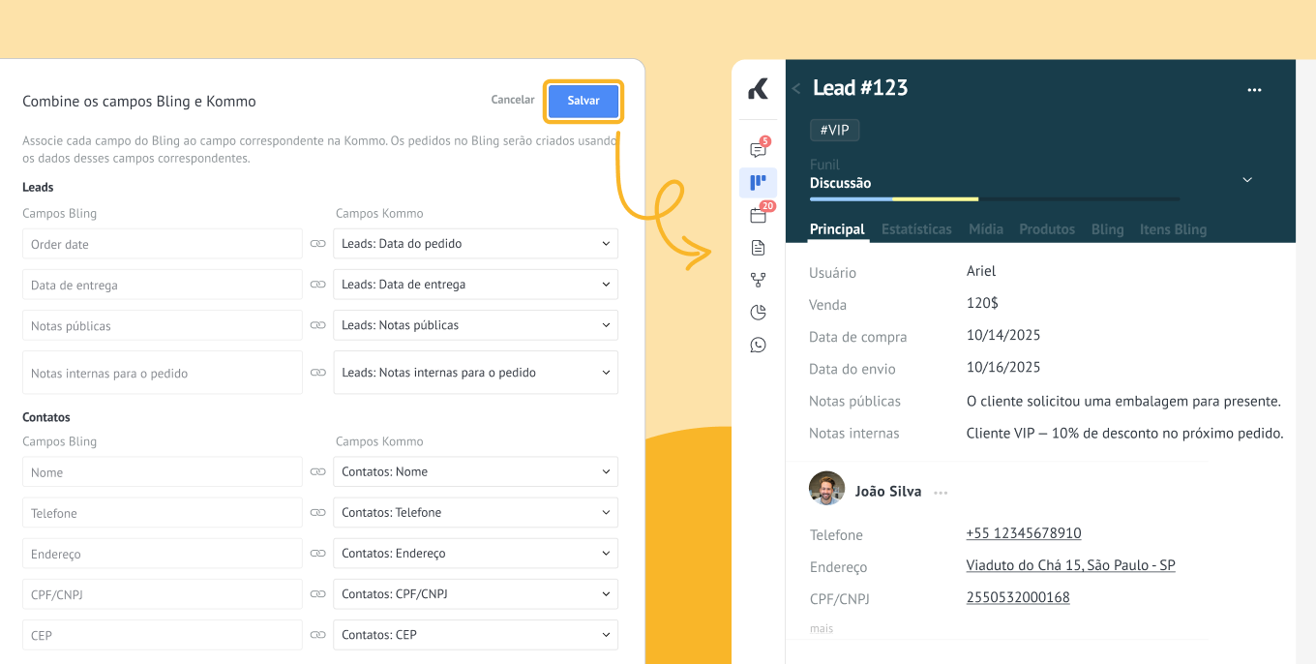Open the 'Leads: Notas públicas' dropdown
Viewport: 1316px width, 664px height.
click(475, 325)
